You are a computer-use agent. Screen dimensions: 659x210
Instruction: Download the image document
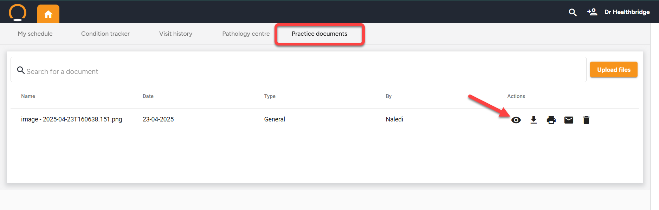point(534,120)
